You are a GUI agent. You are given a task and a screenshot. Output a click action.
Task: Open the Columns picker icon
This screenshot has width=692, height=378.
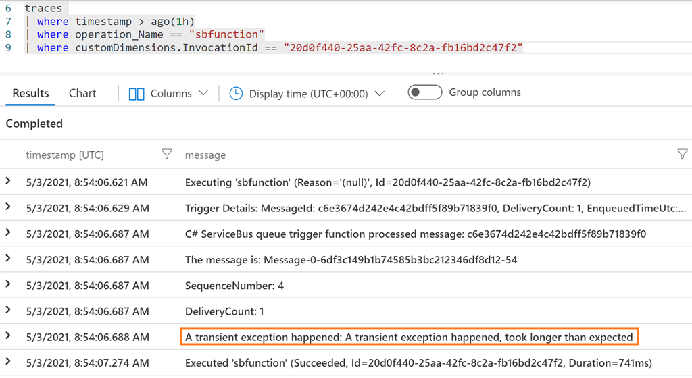pos(137,94)
